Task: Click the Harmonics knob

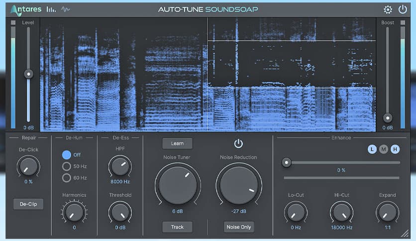Action: click(x=74, y=212)
